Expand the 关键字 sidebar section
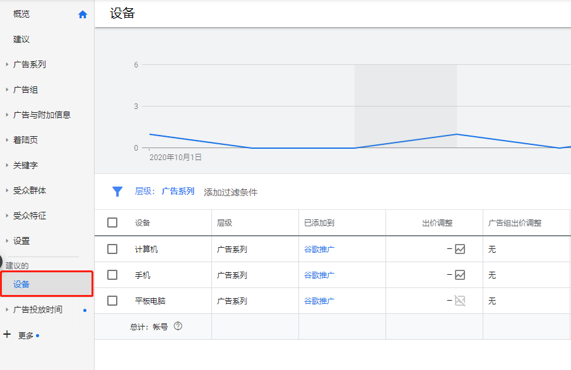 (25, 165)
